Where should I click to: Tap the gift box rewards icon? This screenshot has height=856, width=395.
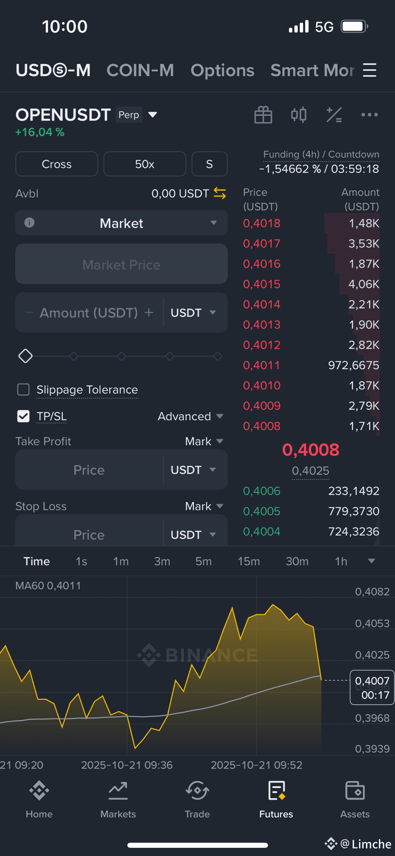point(263,115)
